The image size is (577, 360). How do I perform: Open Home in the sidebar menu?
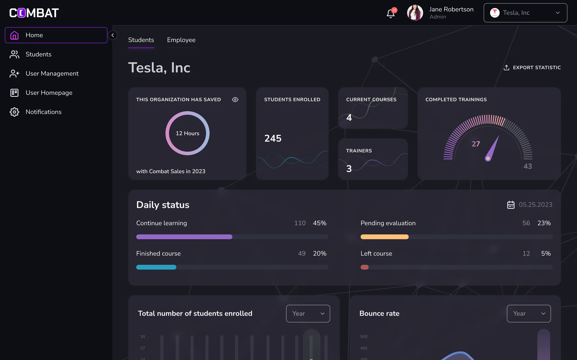pyautogui.click(x=56, y=35)
